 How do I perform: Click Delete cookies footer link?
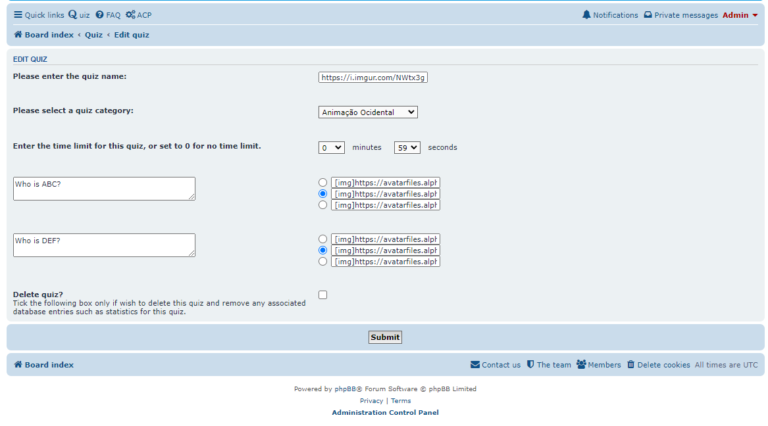pos(658,365)
